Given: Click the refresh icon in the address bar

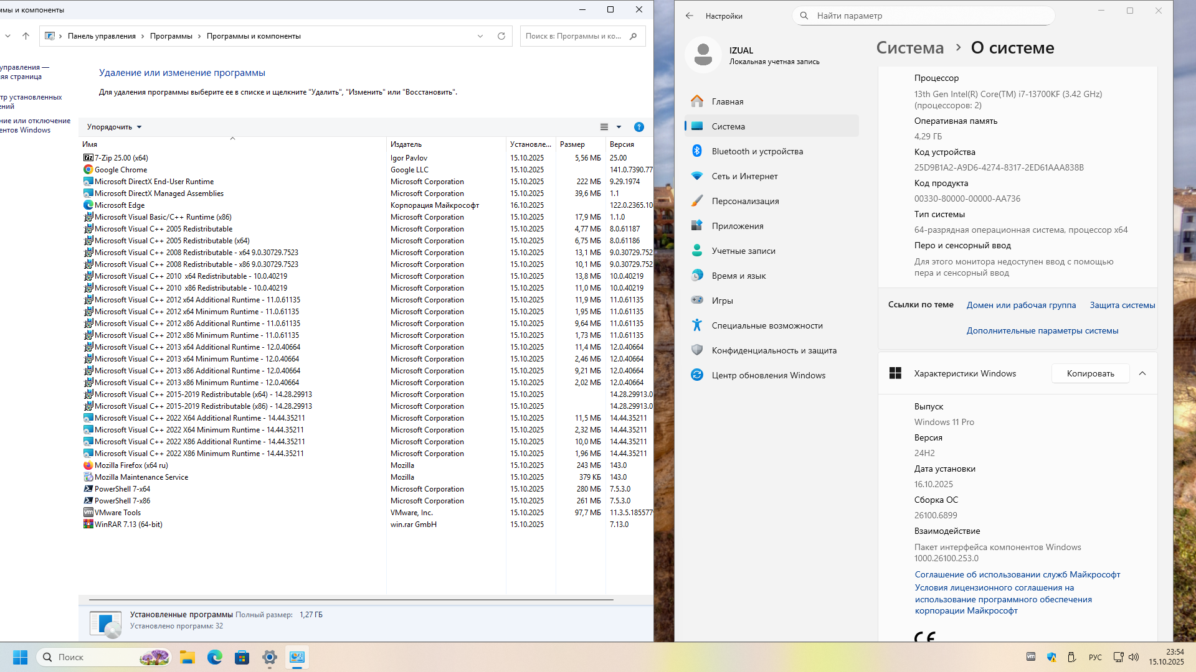Looking at the screenshot, I should pos(501,36).
